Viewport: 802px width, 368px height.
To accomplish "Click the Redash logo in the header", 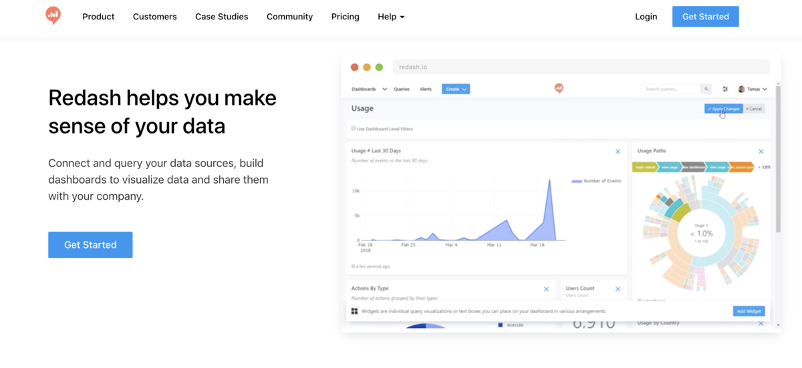I will click(x=53, y=15).
